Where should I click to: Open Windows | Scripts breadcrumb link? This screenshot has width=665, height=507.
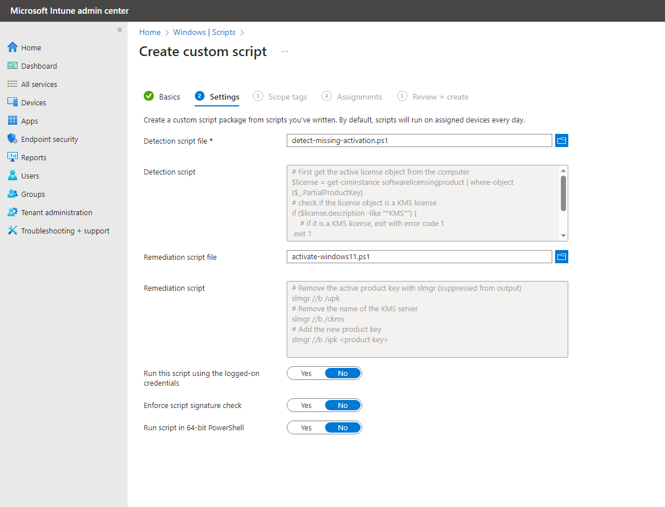click(204, 32)
